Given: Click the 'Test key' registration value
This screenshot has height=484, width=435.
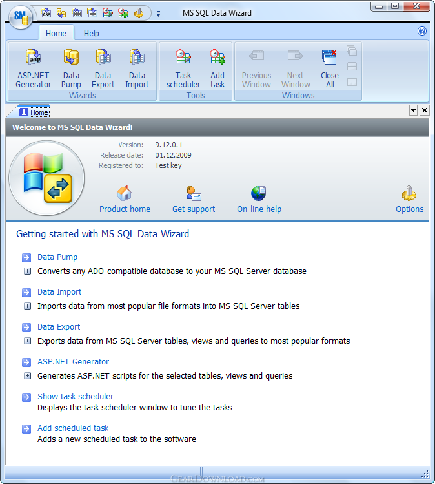Looking at the screenshot, I should (168, 165).
